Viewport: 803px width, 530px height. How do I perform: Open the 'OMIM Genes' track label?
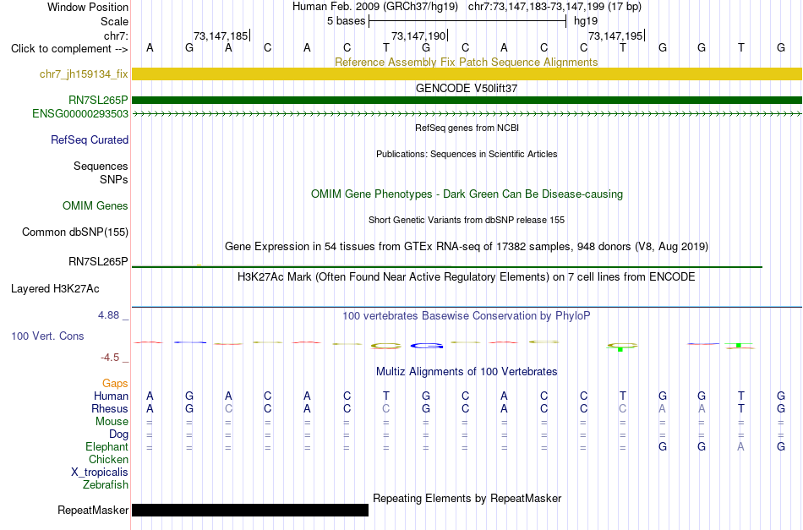(x=96, y=206)
